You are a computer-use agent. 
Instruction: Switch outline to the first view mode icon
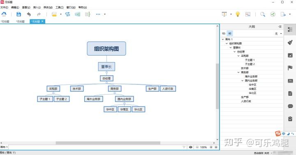coord(224,33)
